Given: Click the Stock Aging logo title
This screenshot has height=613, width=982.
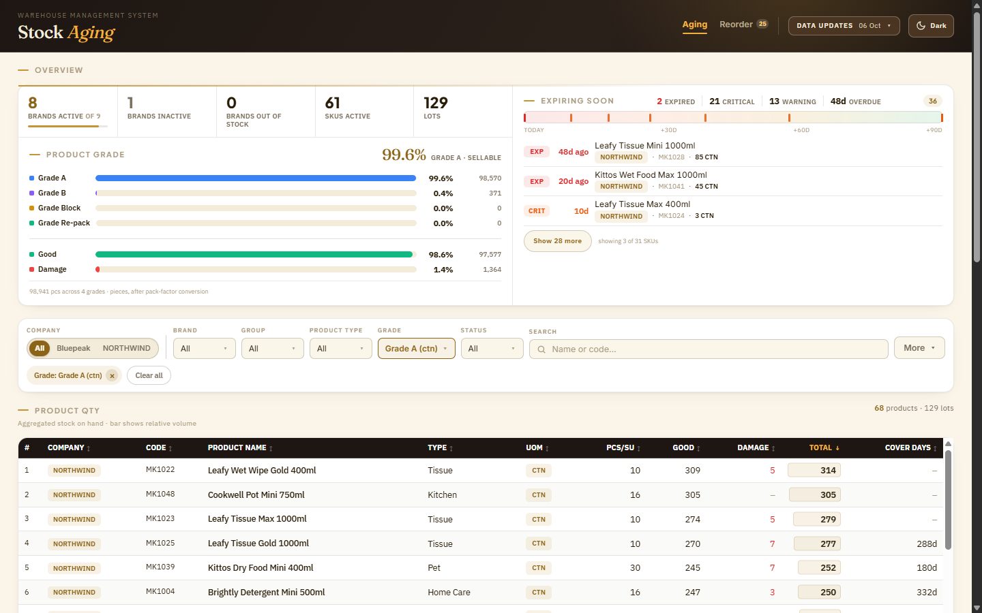Looking at the screenshot, I should (66, 32).
